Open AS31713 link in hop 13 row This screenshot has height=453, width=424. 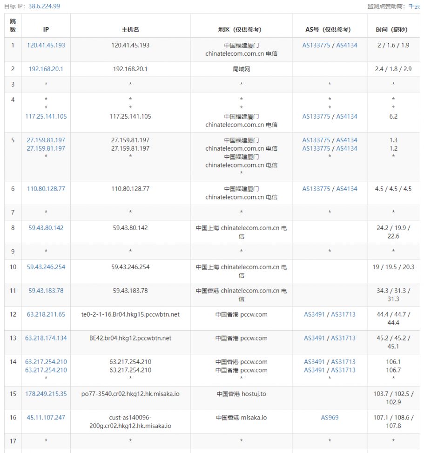pyautogui.click(x=343, y=338)
